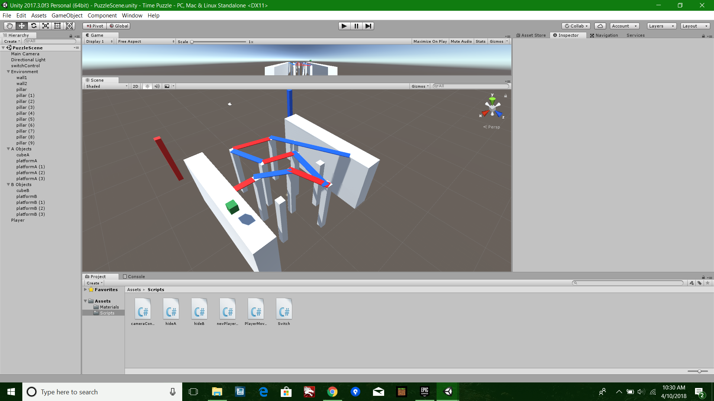Open the hideA script
The image size is (714, 401).
click(171, 309)
